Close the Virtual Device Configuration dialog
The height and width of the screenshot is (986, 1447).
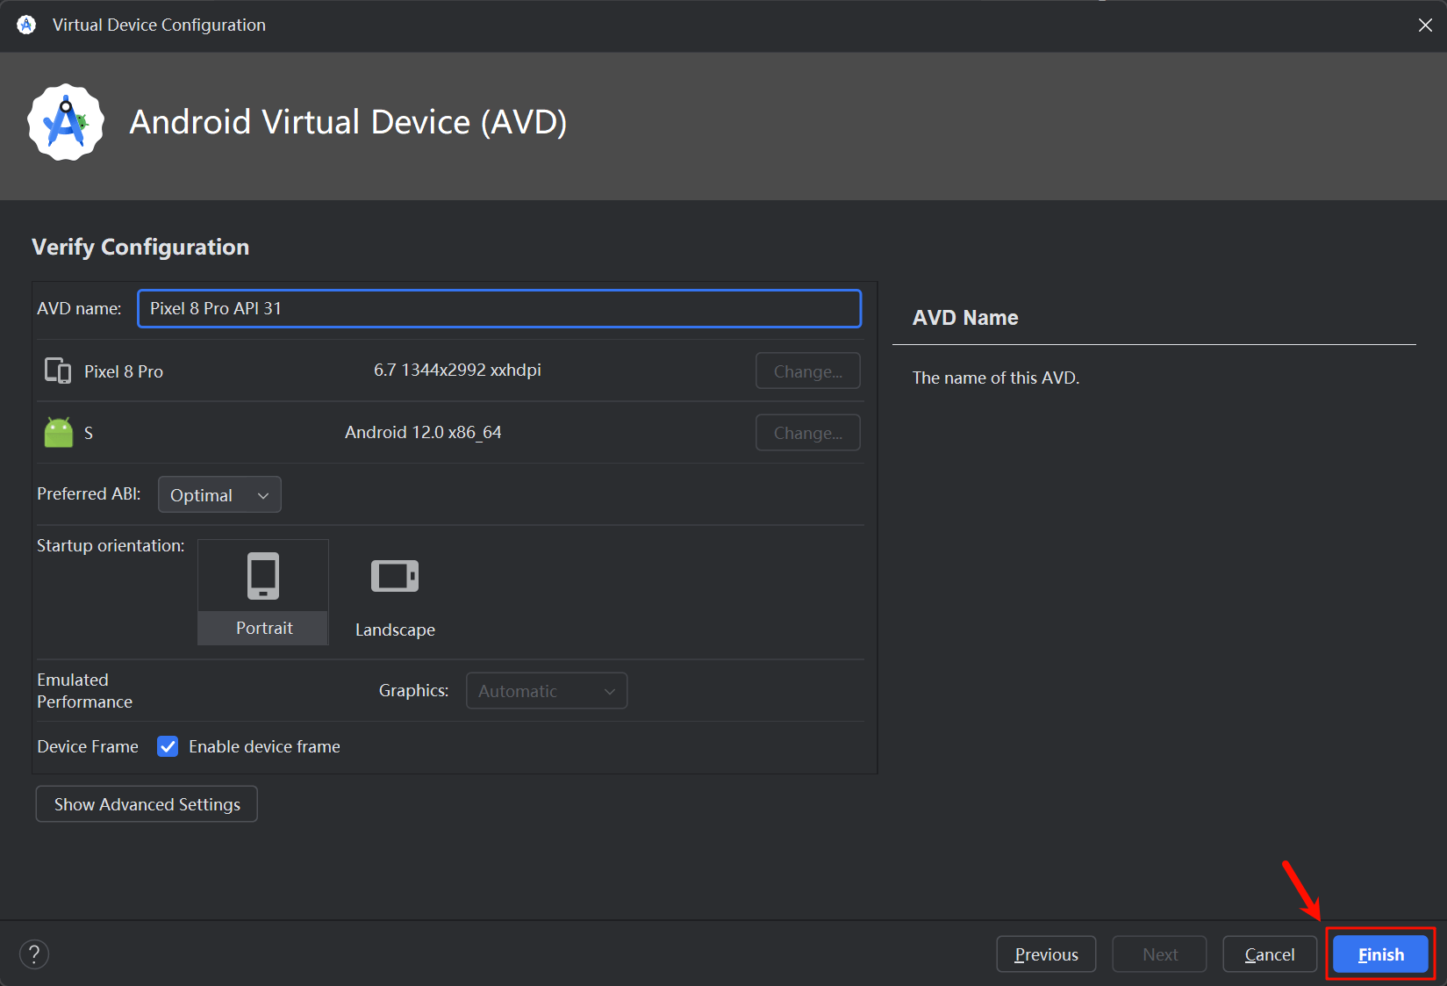pos(1425,25)
